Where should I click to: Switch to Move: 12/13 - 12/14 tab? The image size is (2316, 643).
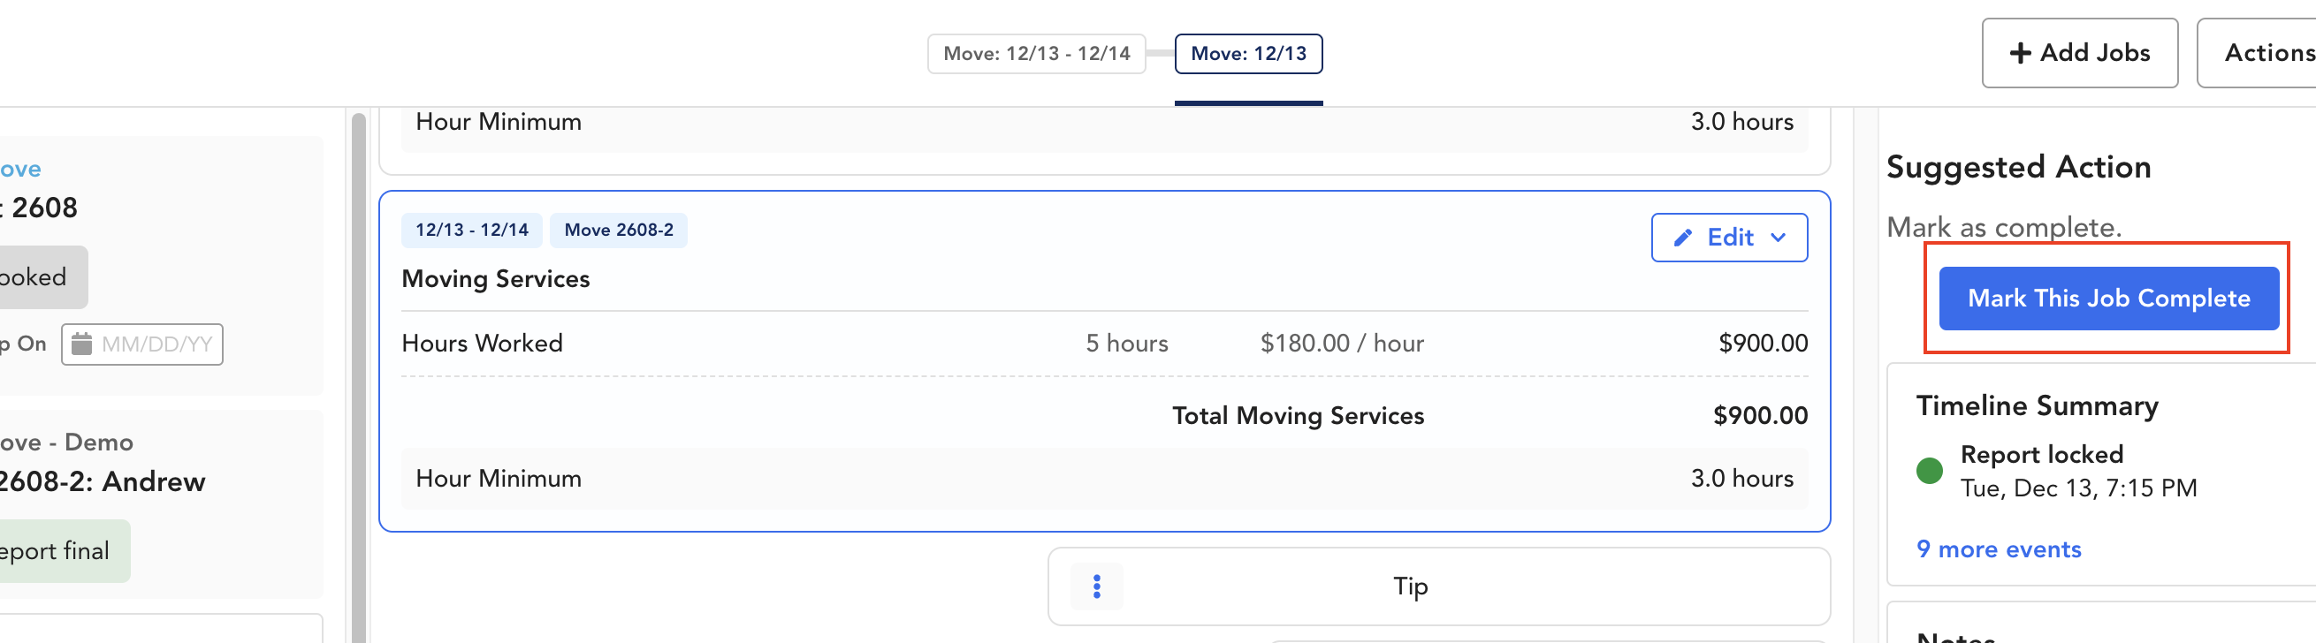pyautogui.click(x=1036, y=54)
